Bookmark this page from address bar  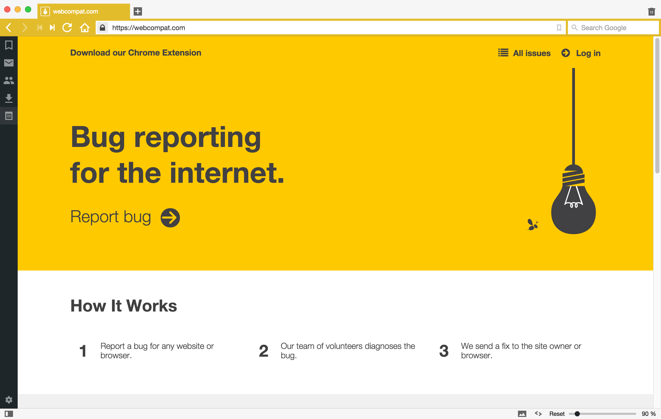(x=559, y=28)
